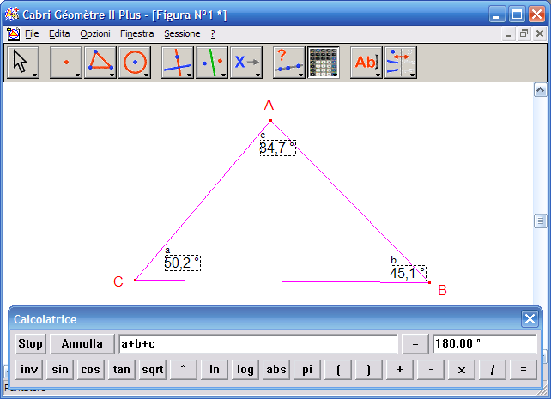This screenshot has height=399, width=551.
Task: Select the Point tool
Action: (66, 63)
